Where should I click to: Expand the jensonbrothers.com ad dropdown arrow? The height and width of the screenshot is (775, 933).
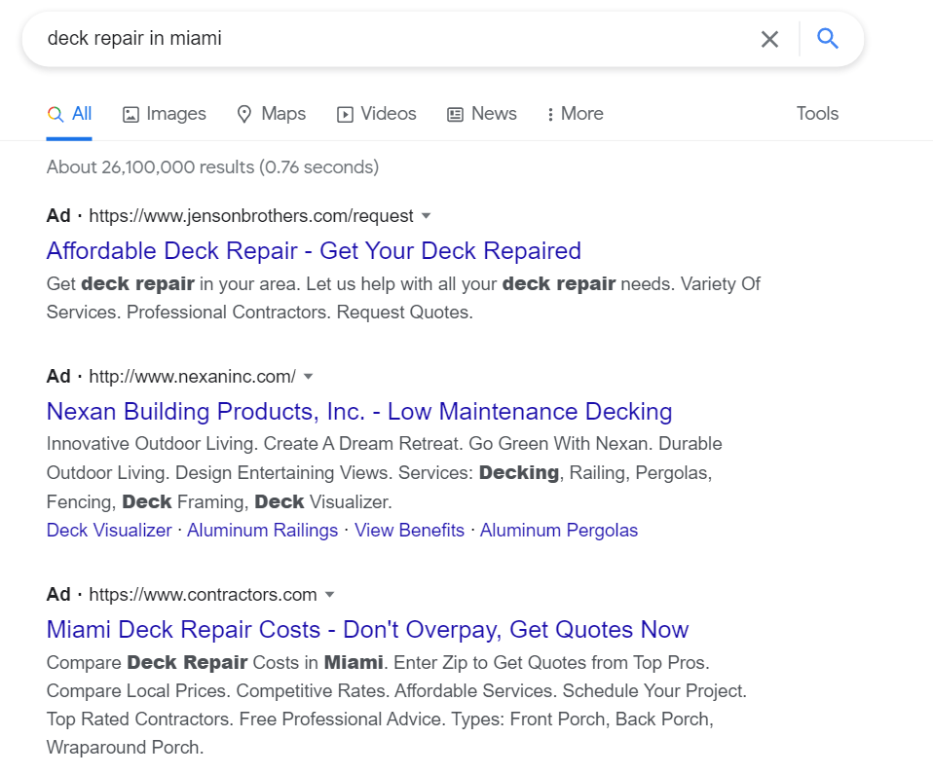[x=426, y=216]
